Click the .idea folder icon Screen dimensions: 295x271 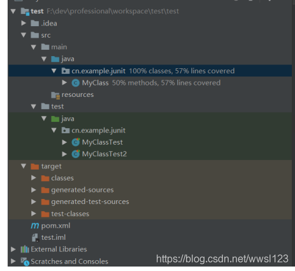(34, 23)
